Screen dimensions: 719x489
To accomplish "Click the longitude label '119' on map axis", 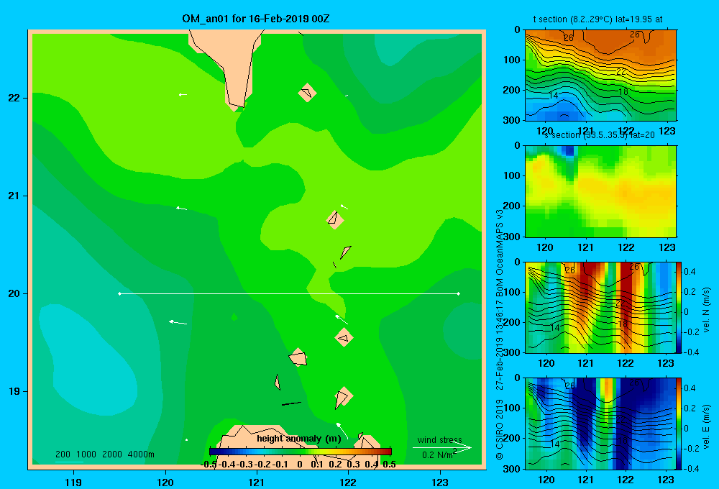I will tap(73, 482).
